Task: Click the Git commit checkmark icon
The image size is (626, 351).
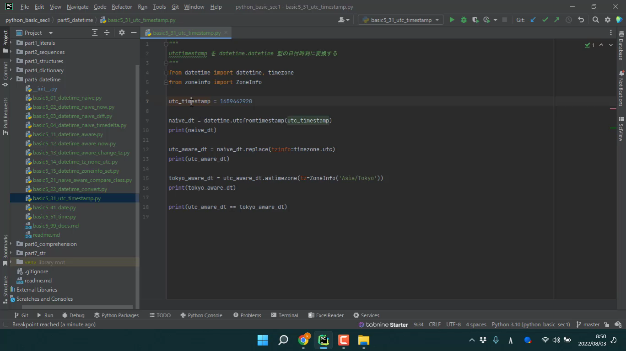Action: tap(545, 20)
